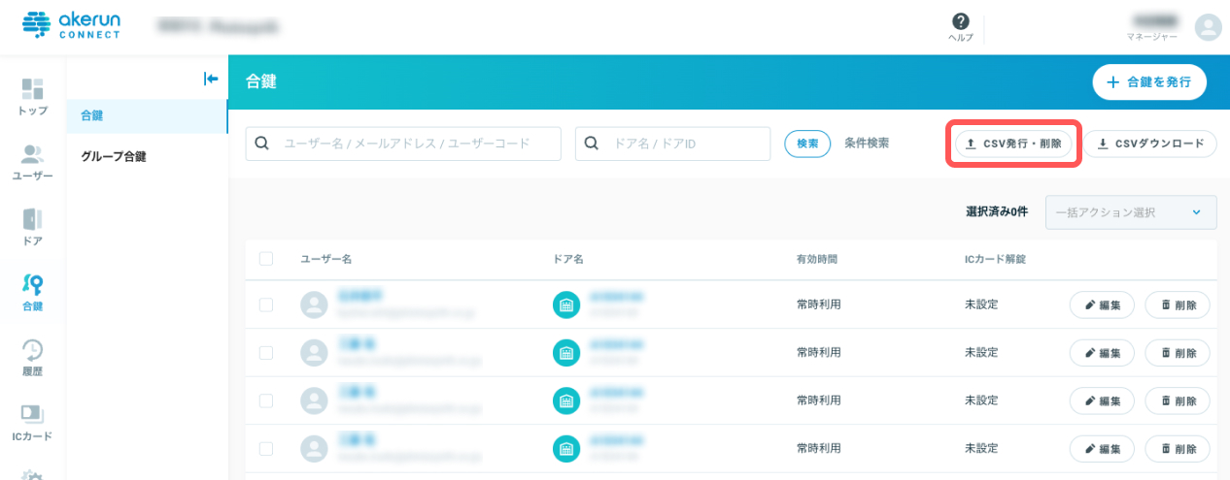
Task: Check the third row checkbox
Action: tap(266, 400)
